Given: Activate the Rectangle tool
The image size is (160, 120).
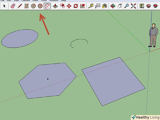Looking at the screenshot, I should 26,6.
